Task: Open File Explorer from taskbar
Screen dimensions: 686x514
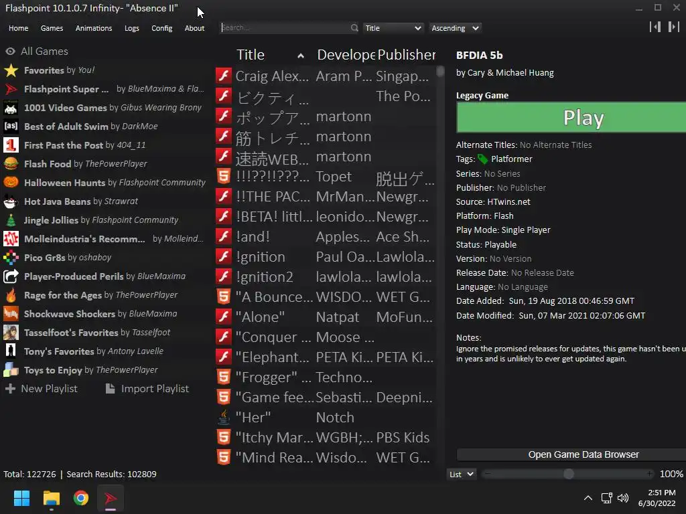Action: pos(51,498)
